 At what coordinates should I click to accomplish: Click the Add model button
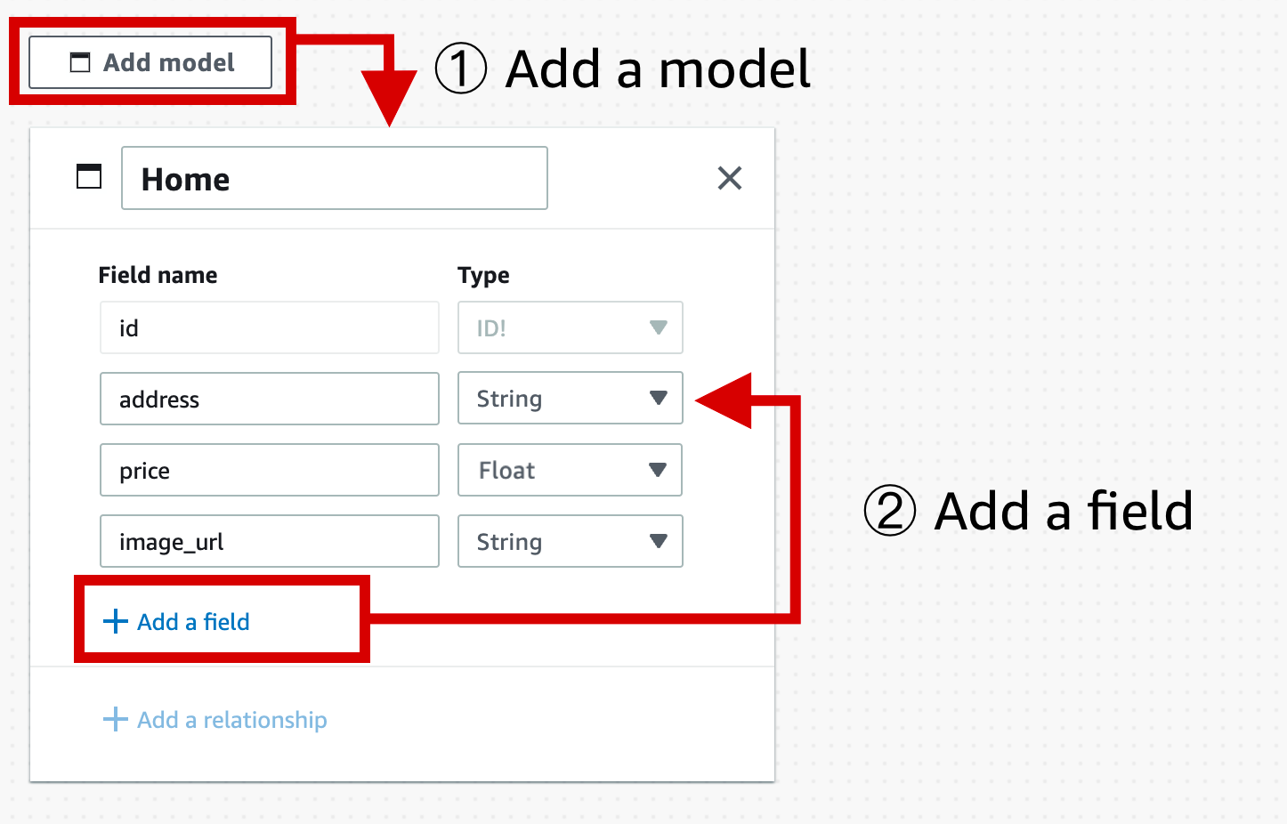(x=150, y=62)
